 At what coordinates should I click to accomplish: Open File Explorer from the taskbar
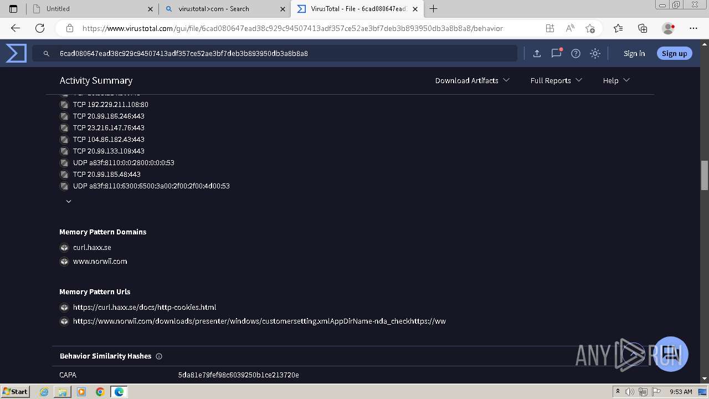tap(63, 392)
